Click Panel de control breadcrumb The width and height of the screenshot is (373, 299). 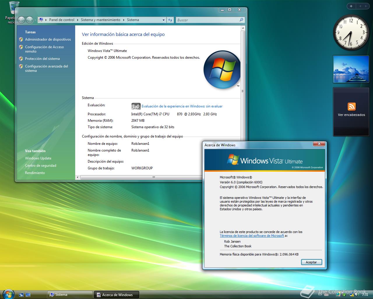tap(62, 20)
